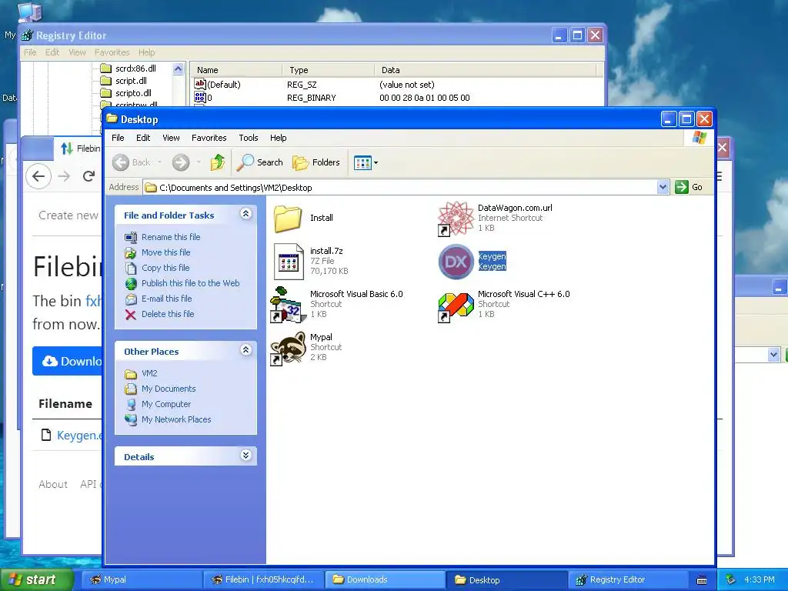This screenshot has height=591, width=788.
Task: Open My Network Places link
Action: point(176,419)
